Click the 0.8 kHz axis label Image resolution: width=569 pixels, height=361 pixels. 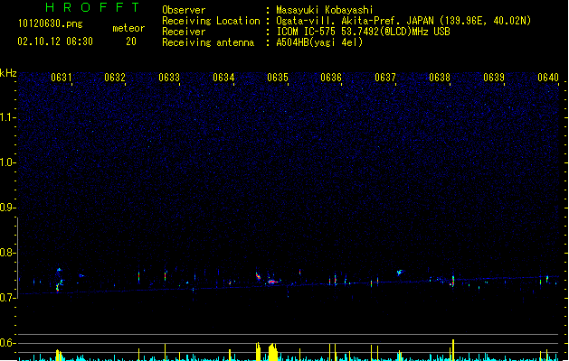tap(7, 253)
